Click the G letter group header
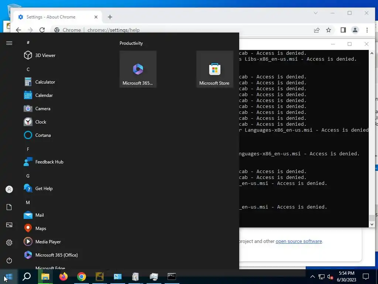 28,176
